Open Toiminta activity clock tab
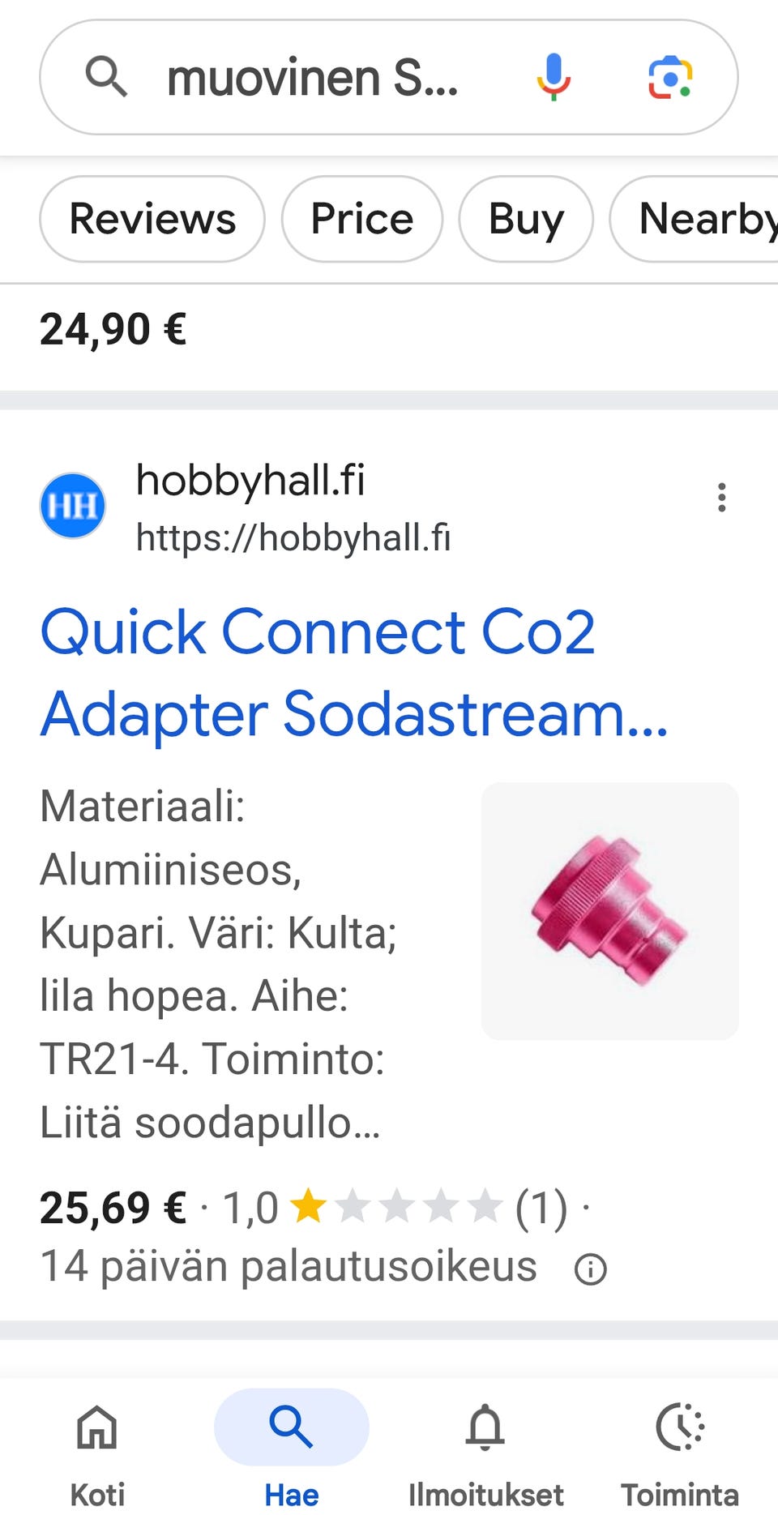778x1515 pixels. [680, 1455]
